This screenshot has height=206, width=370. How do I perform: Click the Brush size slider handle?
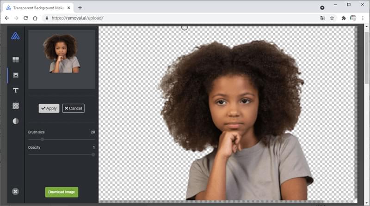coord(42,139)
